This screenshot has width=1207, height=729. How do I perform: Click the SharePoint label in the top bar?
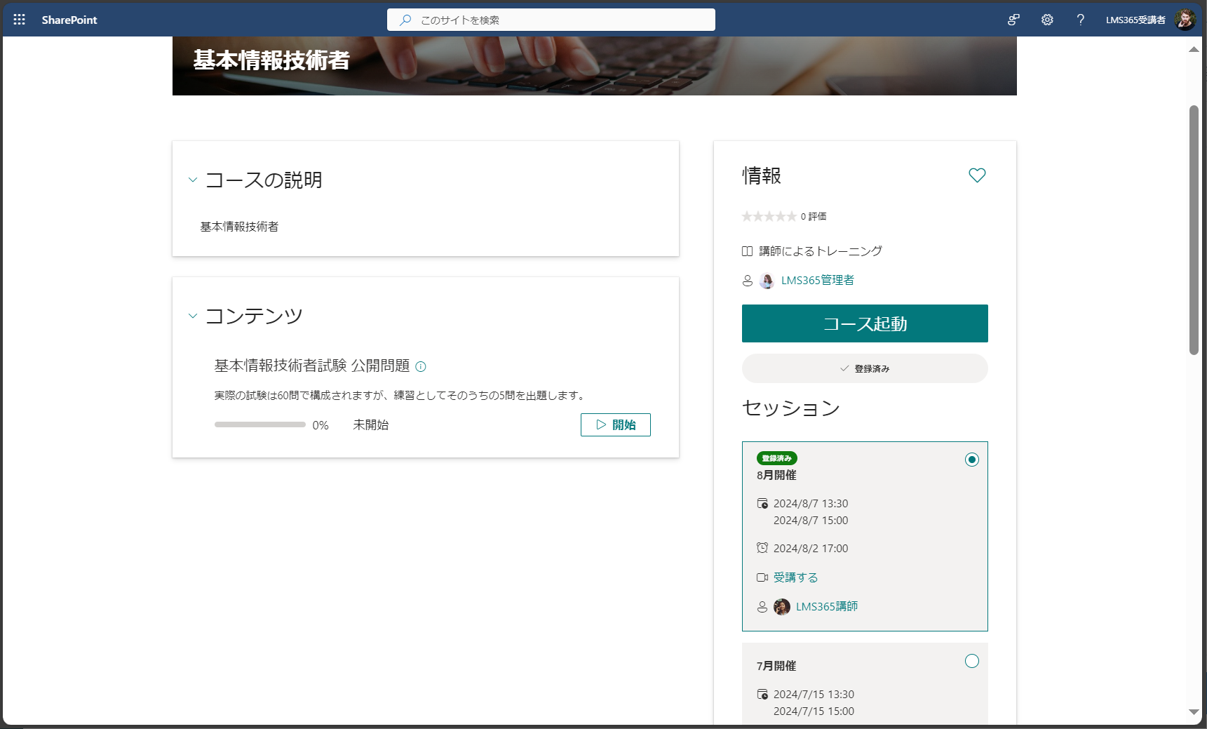tap(69, 20)
